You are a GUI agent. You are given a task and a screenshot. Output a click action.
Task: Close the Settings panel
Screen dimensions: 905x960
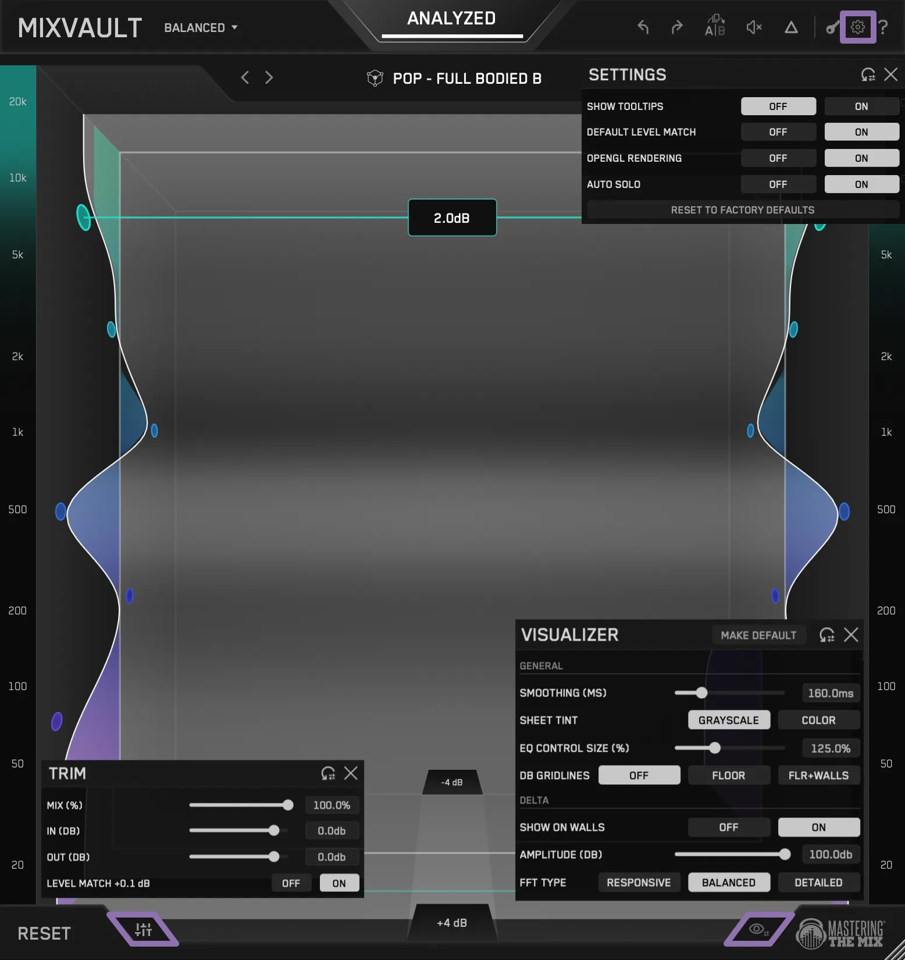tap(891, 74)
